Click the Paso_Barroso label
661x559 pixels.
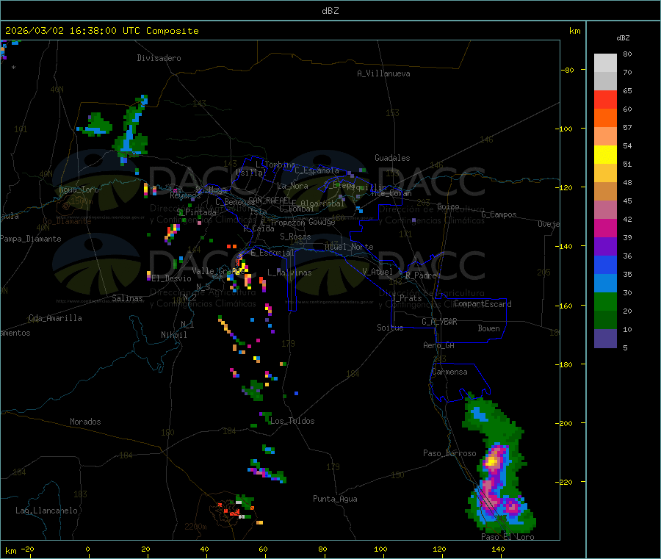coord(449,453)
